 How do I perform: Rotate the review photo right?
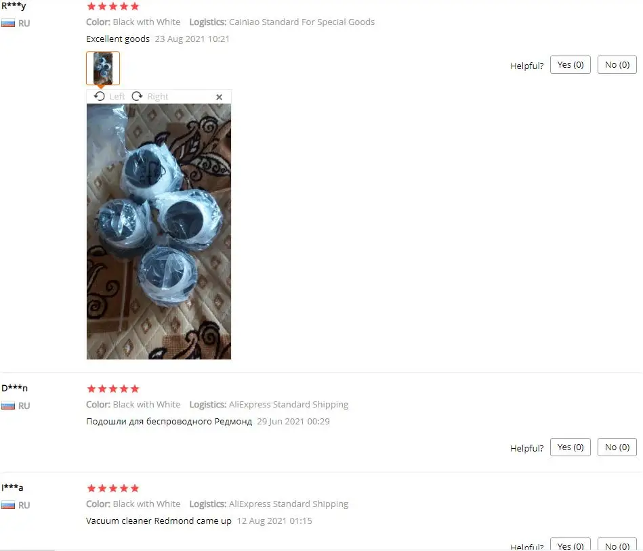pyautogui.click(x=137, y=96)
